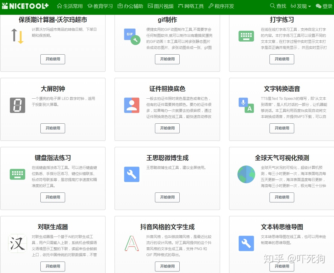Select the 打字练习 keyboard icon
The image size is (334, 273).
tap(246, 36)
